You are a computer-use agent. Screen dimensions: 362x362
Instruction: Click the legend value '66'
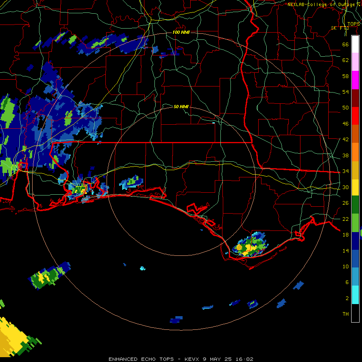[x=346, y=44]
